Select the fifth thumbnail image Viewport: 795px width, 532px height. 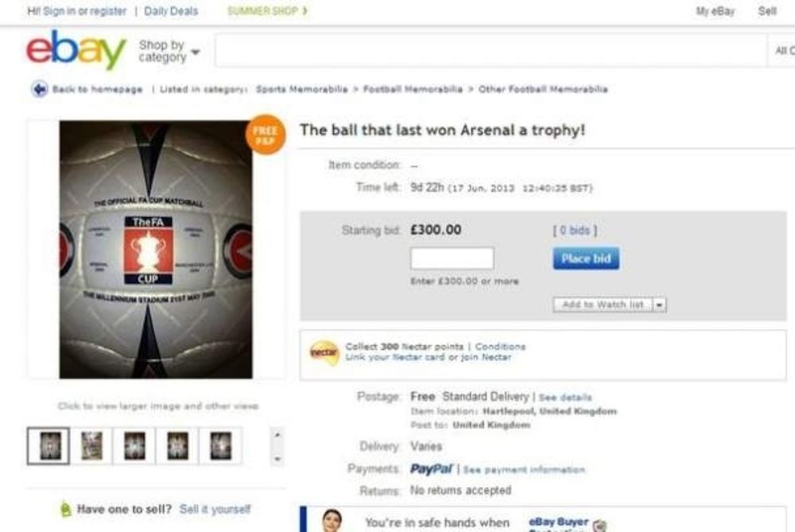tap(220, 445)
